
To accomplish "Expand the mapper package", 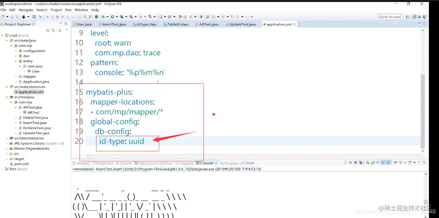I will pos(16,76).
